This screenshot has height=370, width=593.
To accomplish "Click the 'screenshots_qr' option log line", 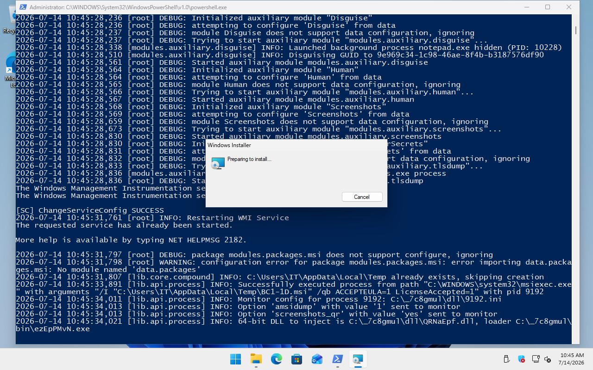I will pyautogui.click(x=257, y=314).
